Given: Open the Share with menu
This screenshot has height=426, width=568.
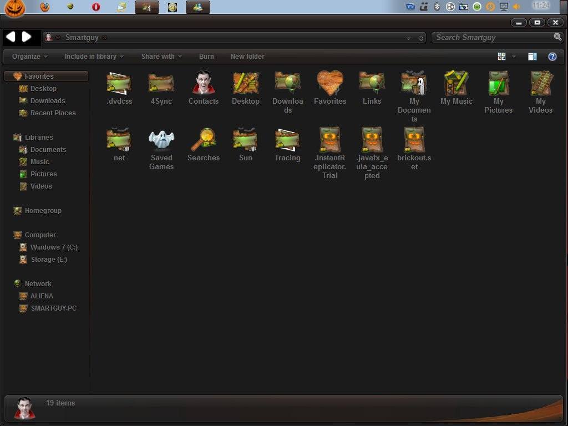Looking at the screenshot, I should (x=160, y=56).
